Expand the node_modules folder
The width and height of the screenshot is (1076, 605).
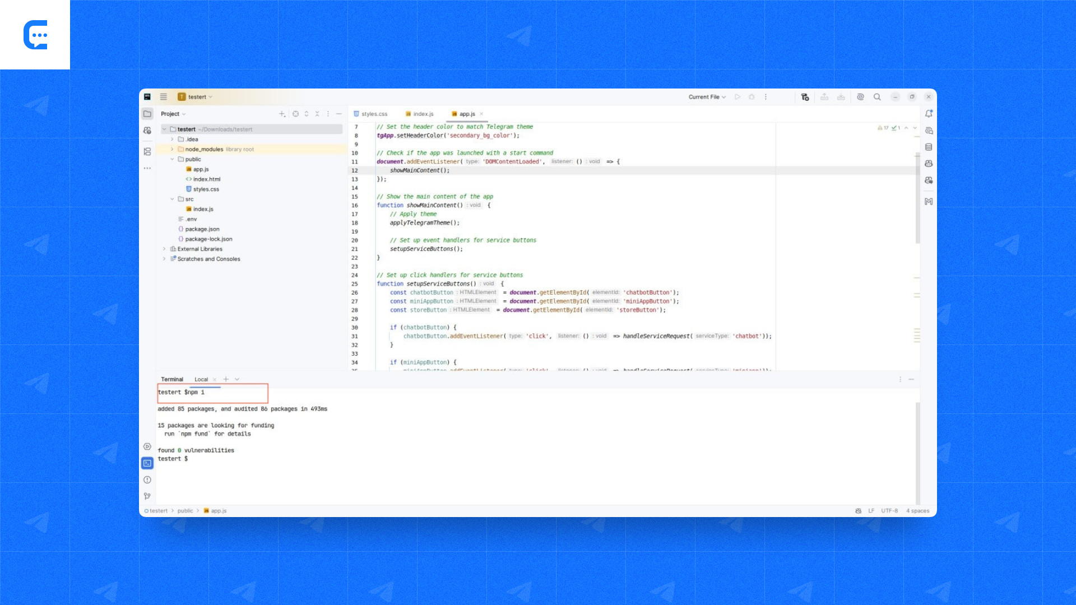coord(173,150)
